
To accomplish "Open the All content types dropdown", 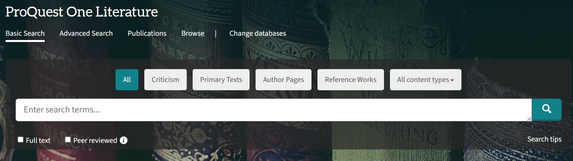I will coord(425,80).
